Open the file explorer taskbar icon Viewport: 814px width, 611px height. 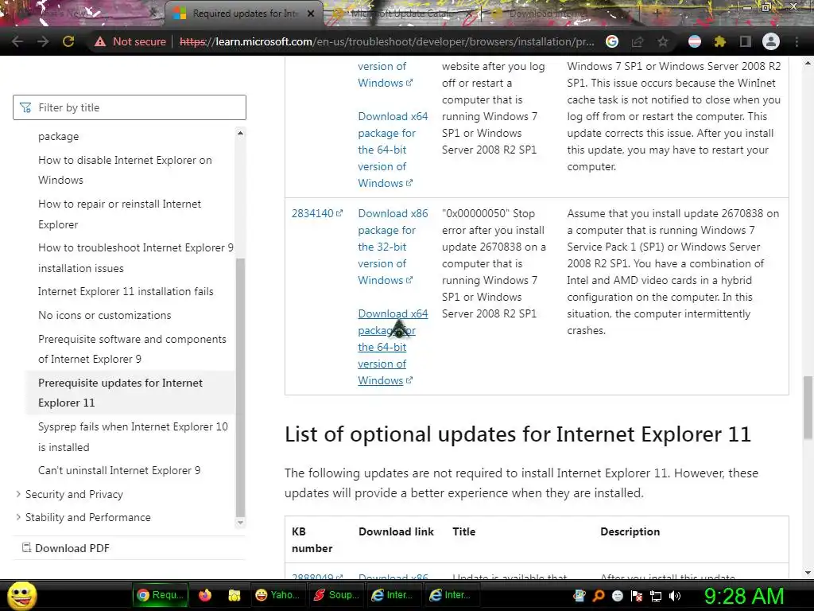pyautogui.click(x=235, y=595)
